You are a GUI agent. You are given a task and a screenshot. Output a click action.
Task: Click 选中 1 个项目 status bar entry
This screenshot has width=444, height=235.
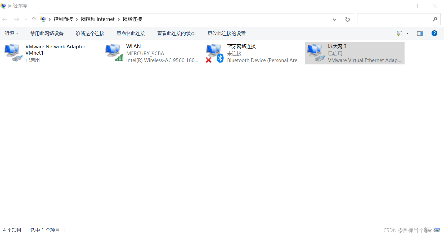(x=45, y=230)
